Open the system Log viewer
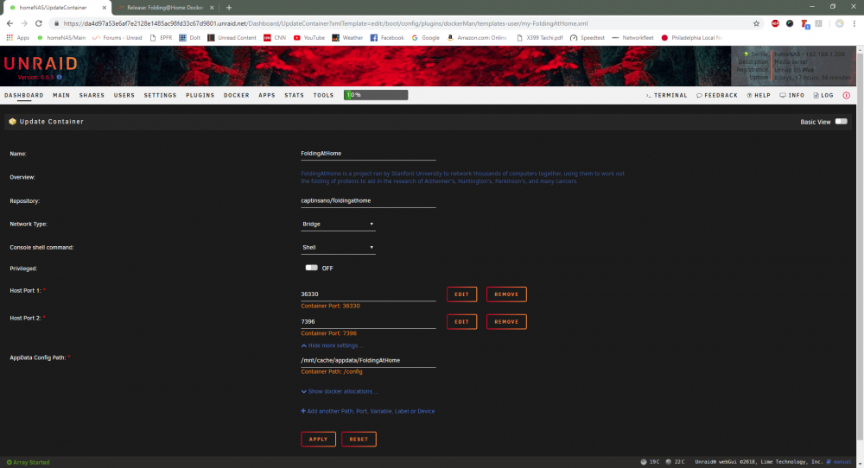864x468 pixels. click(x=823, y=95)
